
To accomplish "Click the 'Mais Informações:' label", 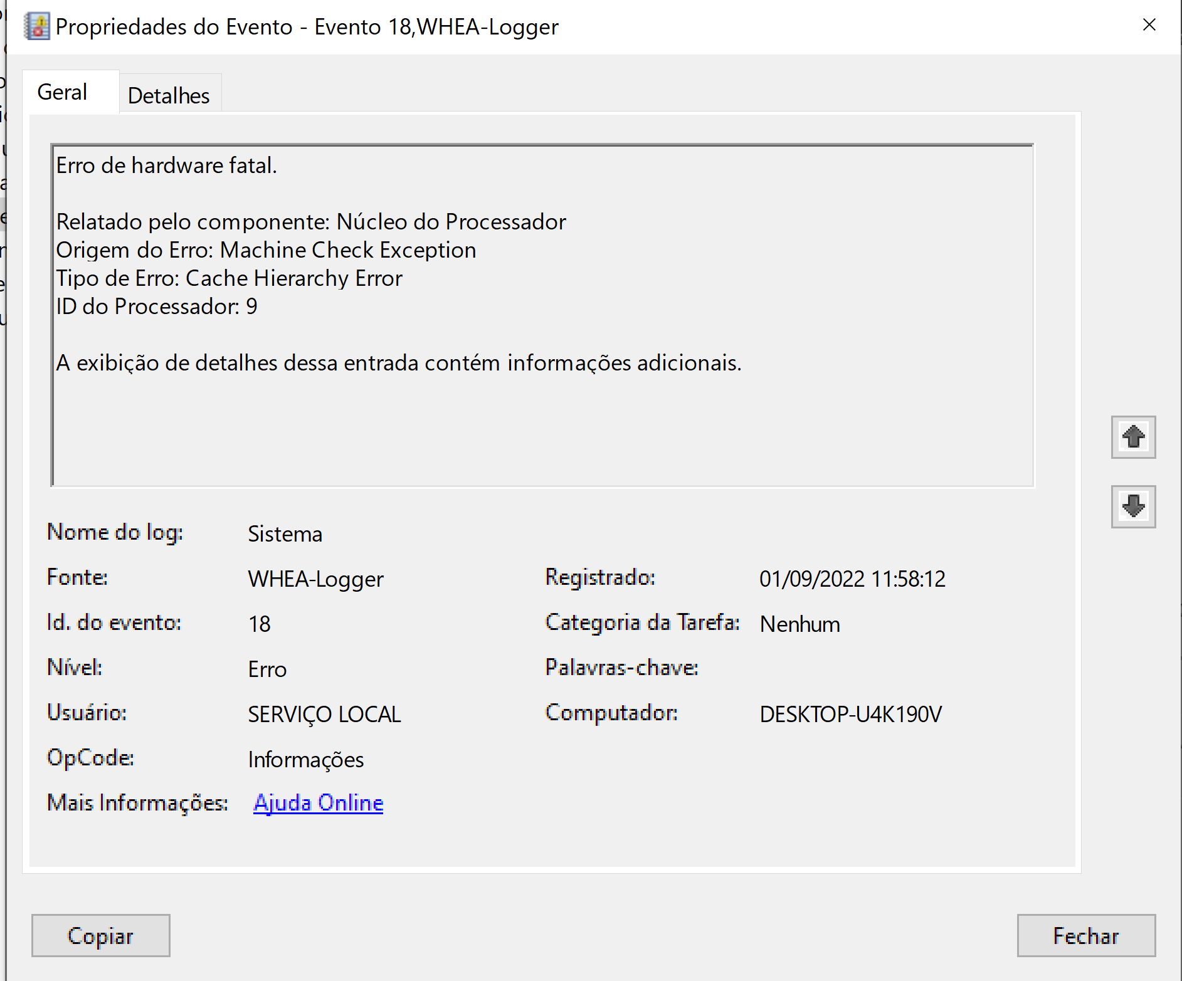I will tap(138, 803).
